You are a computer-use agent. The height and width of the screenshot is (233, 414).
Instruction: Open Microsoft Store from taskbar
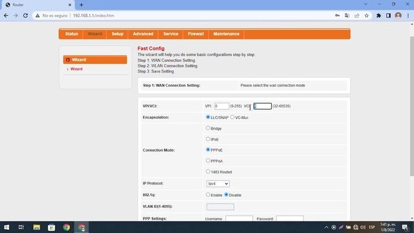[x=52, y=227]
